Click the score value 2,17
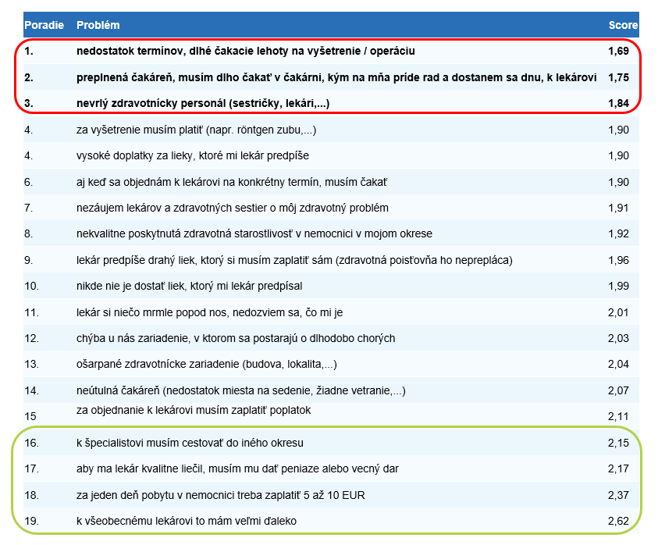This screenshot has width=658, height=545. [x=617, y=468]
